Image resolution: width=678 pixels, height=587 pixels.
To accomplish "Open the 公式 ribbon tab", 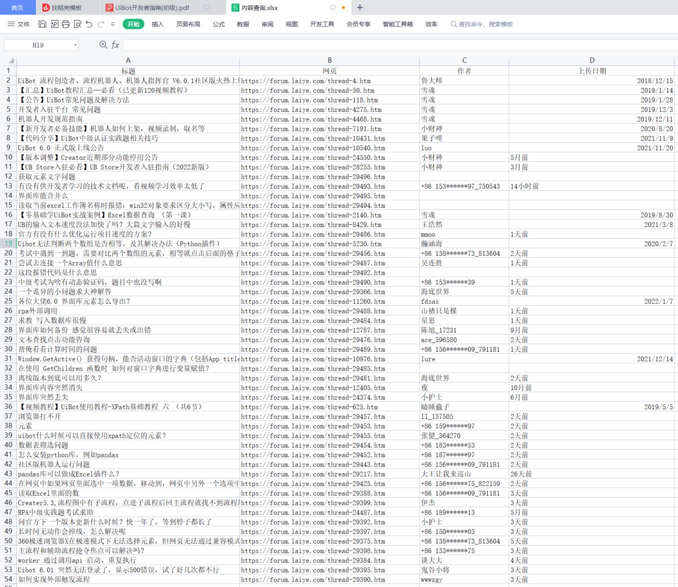I will [x=219, y=24].
